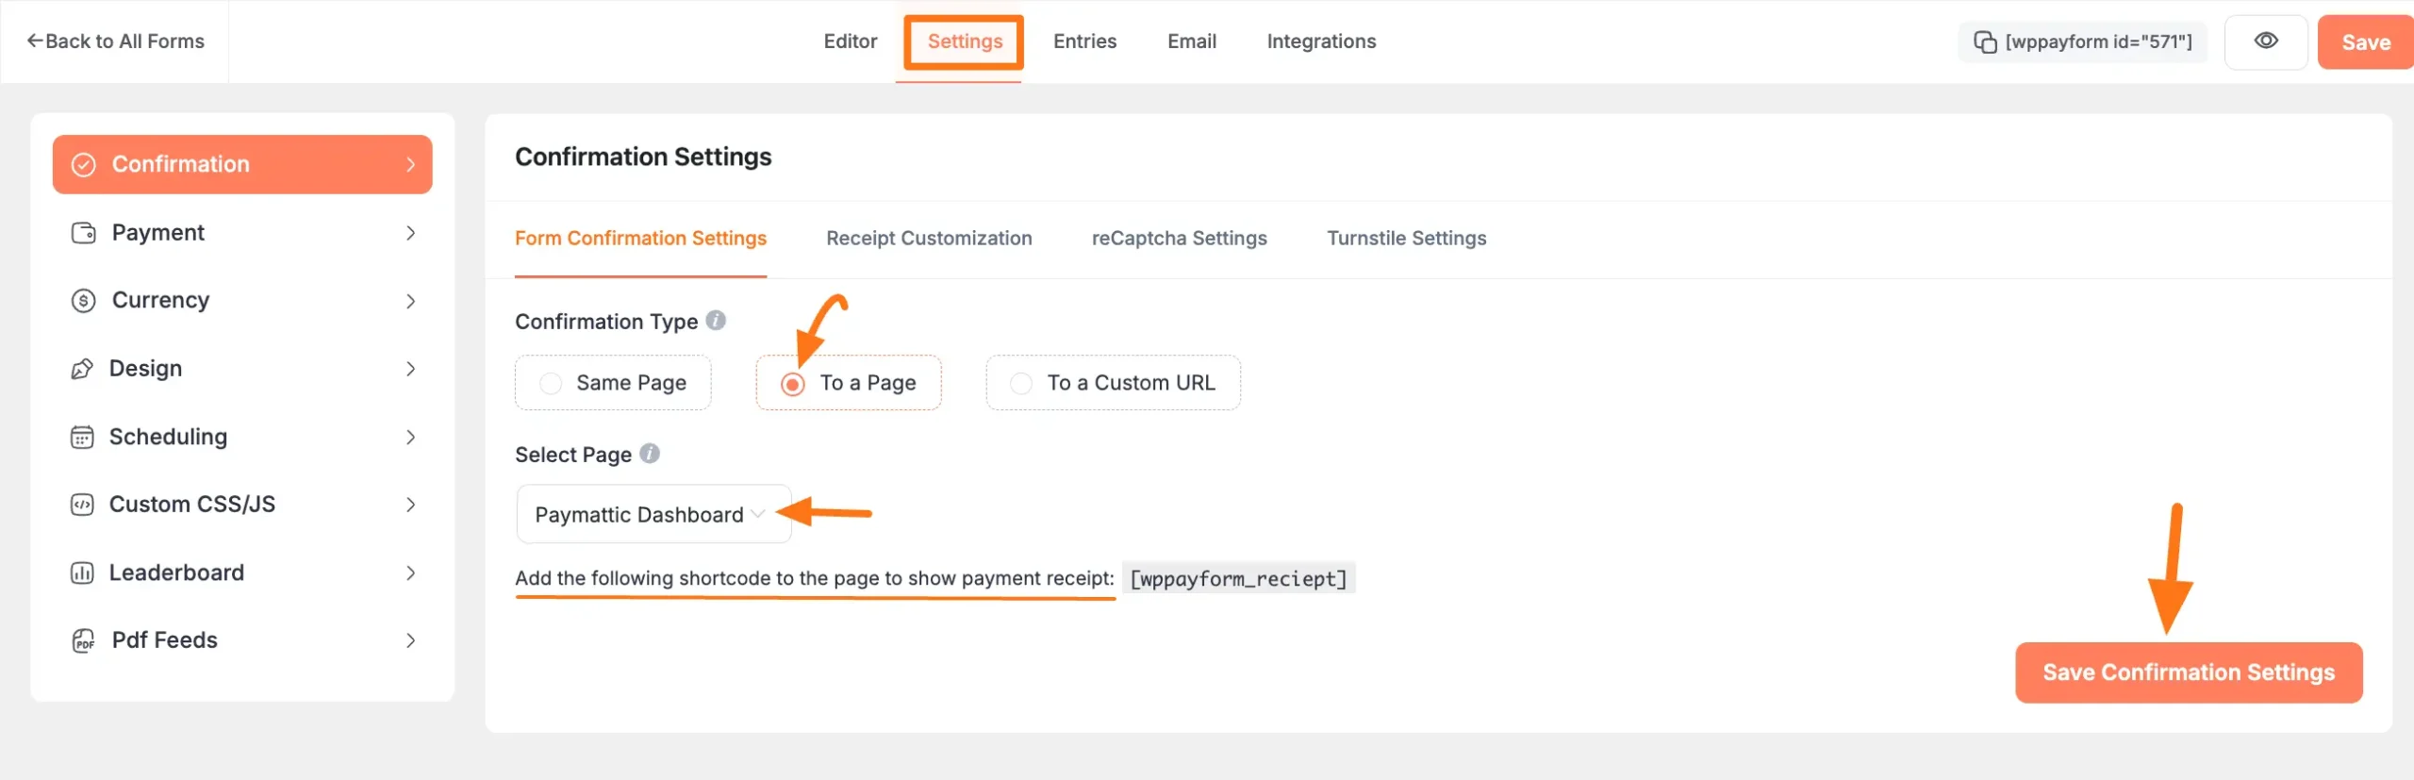The image size is (2414, 780).
Task: Switch to the Receipt Customization tab
Action: click(929, 239)
